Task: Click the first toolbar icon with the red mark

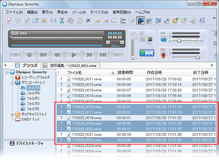Action: pyautogui.click(x=9, y=21)
